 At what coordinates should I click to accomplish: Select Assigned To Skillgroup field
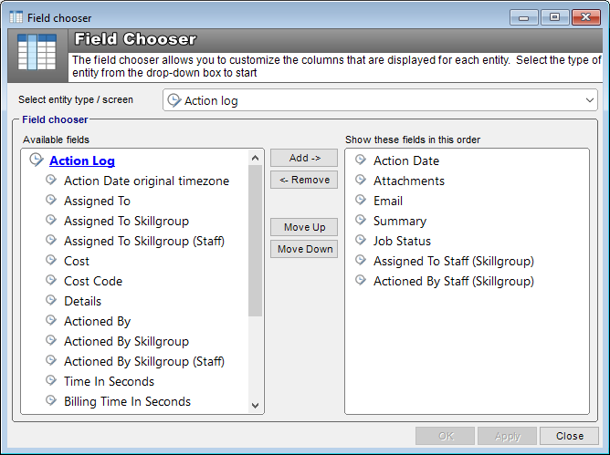click(126, 221)
